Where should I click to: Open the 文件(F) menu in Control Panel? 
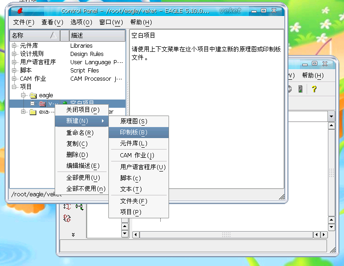coord(24,22)
